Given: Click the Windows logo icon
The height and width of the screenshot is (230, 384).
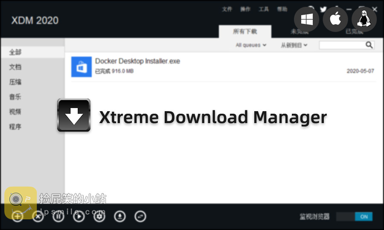Looking at the screenshot, I should pyautogui.click(x=307, y=19).
